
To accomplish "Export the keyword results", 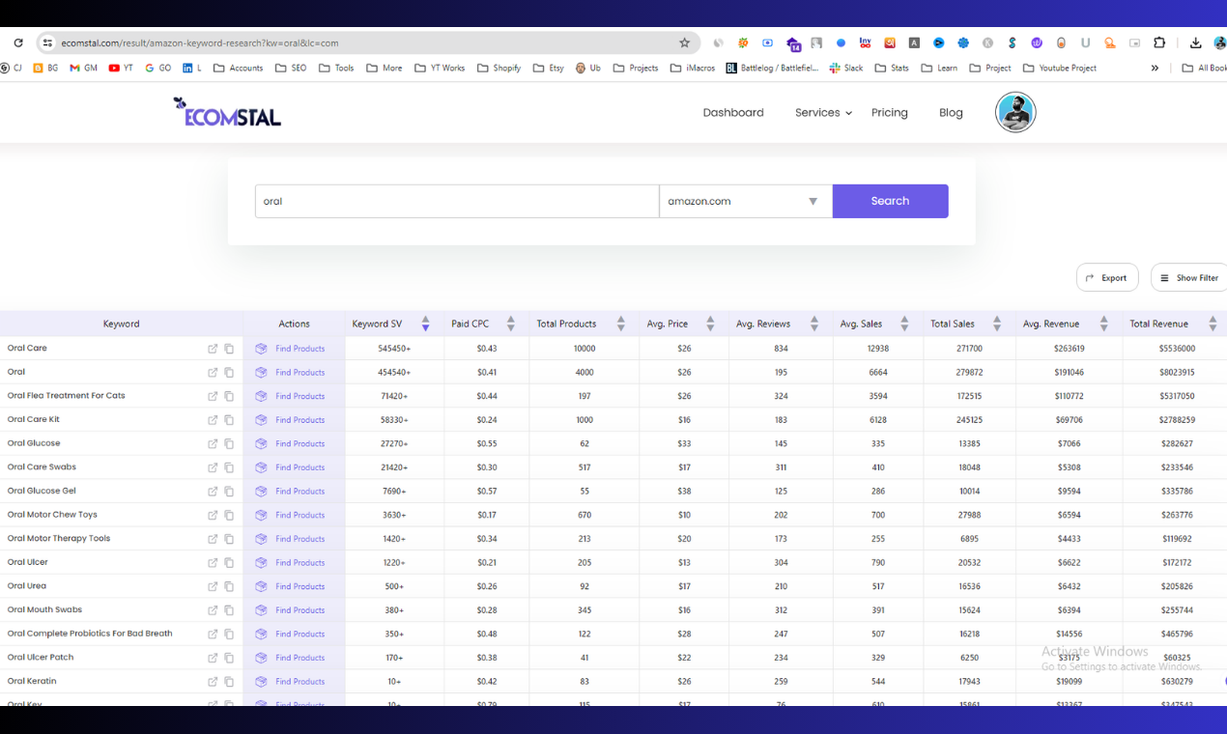I will (1107, 277).
